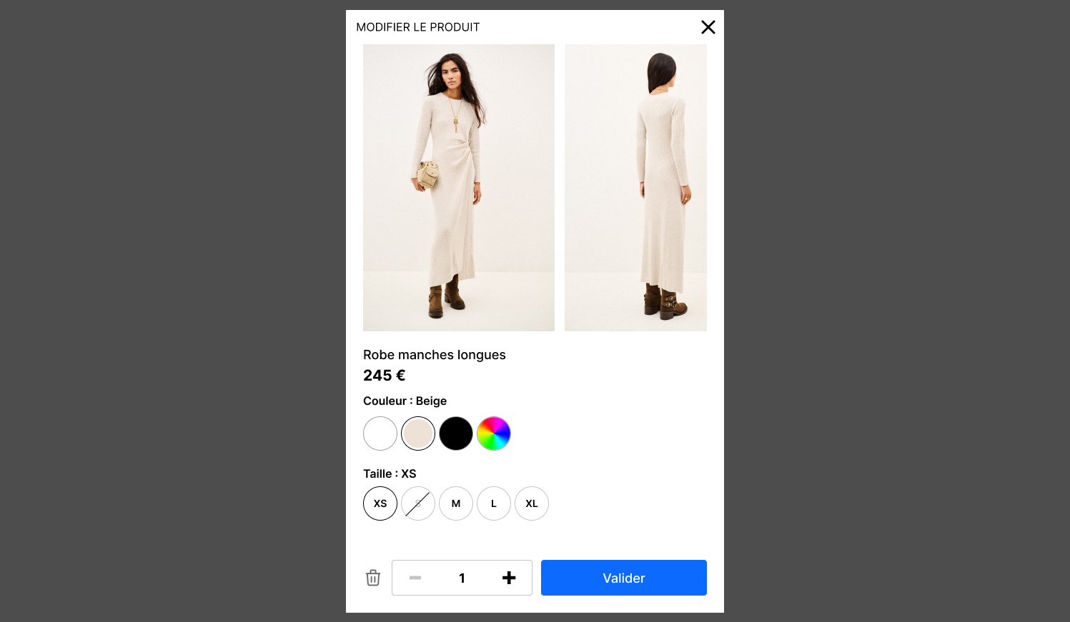Choose size XL
Image resolution: width=1070 pixels, height=622 pixels.
tap(532, 503)
